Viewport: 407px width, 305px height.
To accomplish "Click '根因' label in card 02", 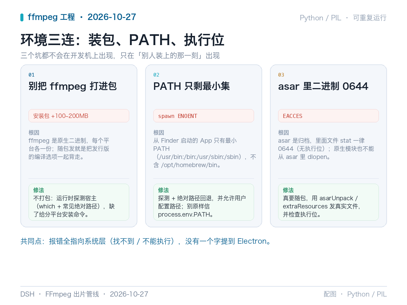I will (159, 133).
